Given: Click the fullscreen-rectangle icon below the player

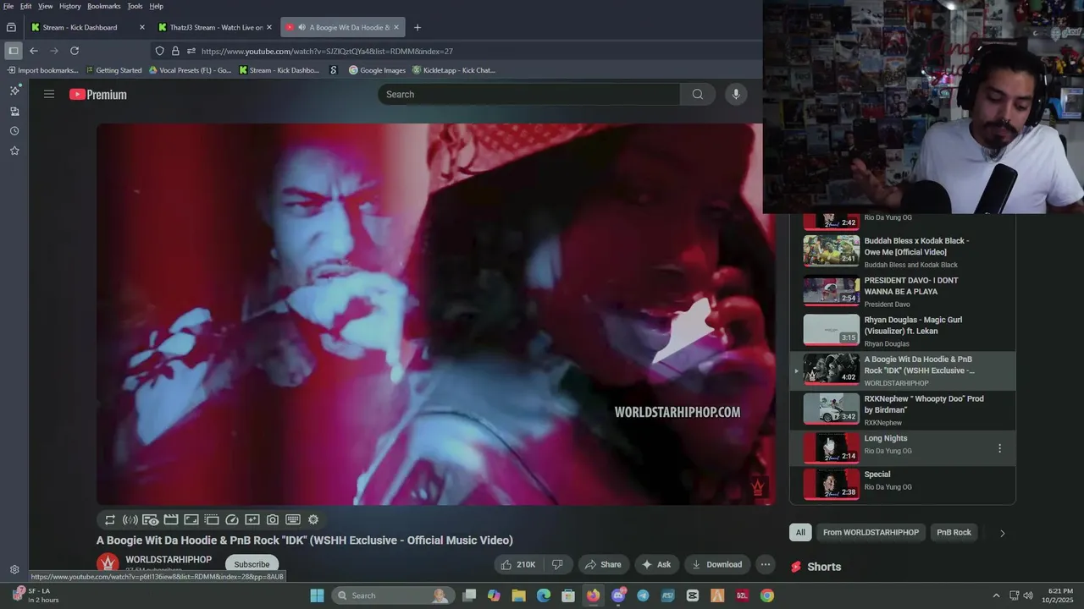Looking at the screenshot, I should point(191,519).
